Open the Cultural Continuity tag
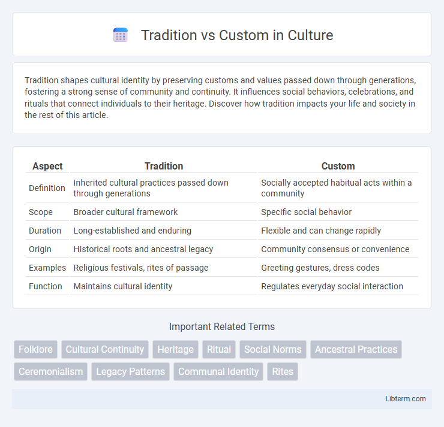 (x=105, y=349)
